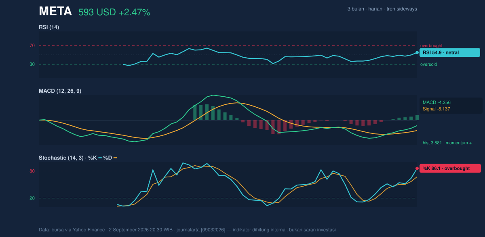Screen dimensions: 485x237
Task: Click the %D orange legend swatch
Action: coord(115,158)
